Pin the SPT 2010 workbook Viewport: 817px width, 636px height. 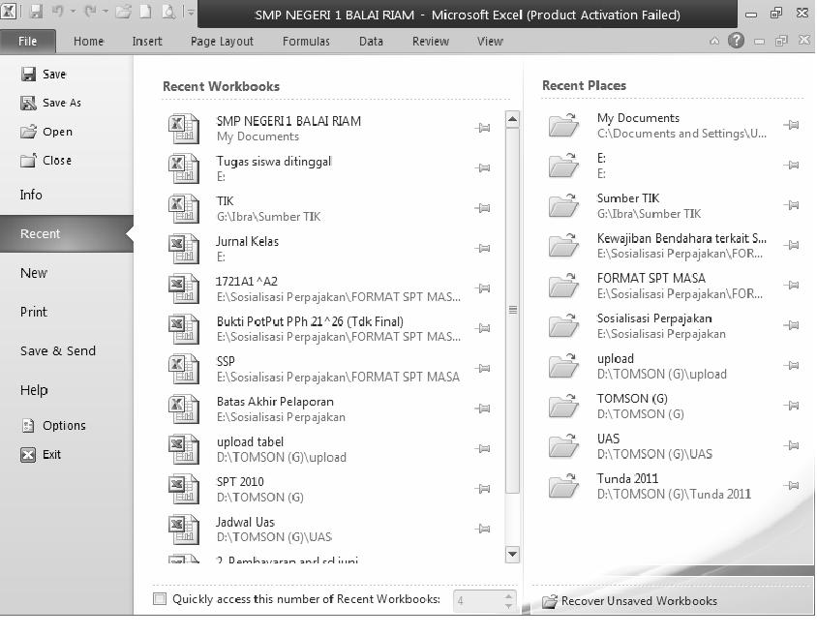click(482, 489)
